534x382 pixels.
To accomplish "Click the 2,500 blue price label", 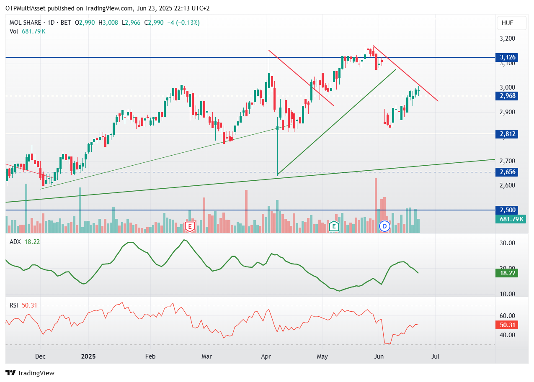I will pos(507,210).
